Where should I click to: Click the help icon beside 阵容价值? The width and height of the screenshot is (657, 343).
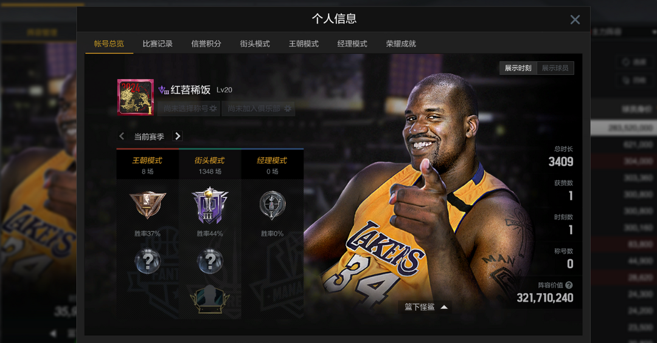coord(569,285)
